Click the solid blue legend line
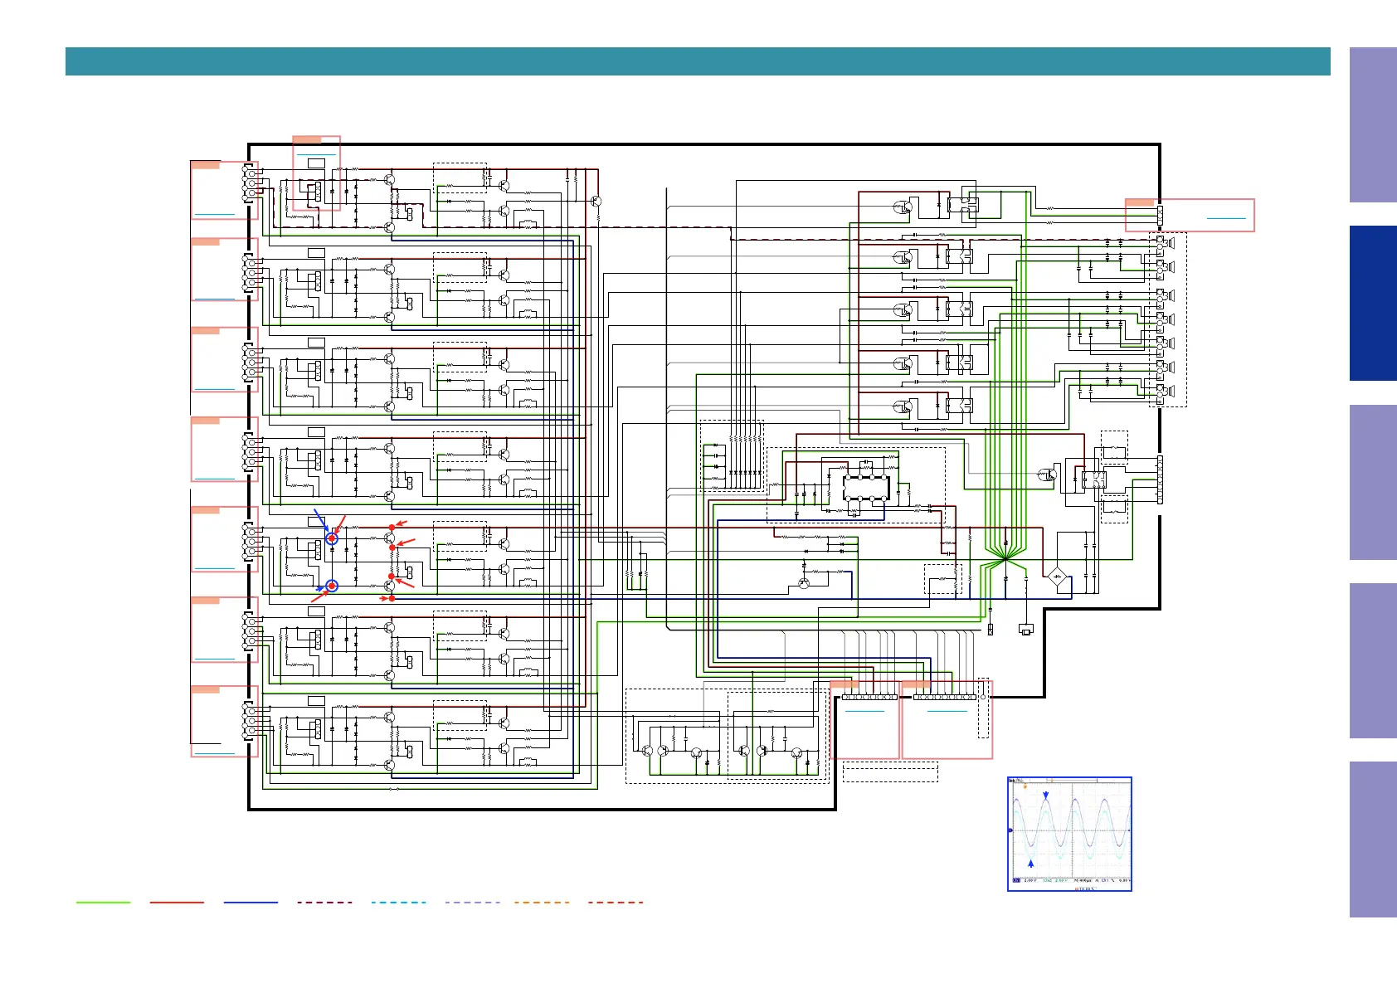This screenshot has width=1397, height=988. click(251, 903)
